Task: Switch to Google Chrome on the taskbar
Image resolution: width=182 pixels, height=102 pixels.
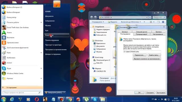Action: click(x=70, y=99)
